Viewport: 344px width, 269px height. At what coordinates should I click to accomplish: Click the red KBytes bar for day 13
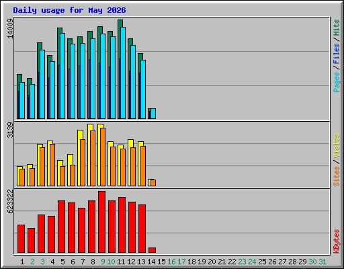142,229
